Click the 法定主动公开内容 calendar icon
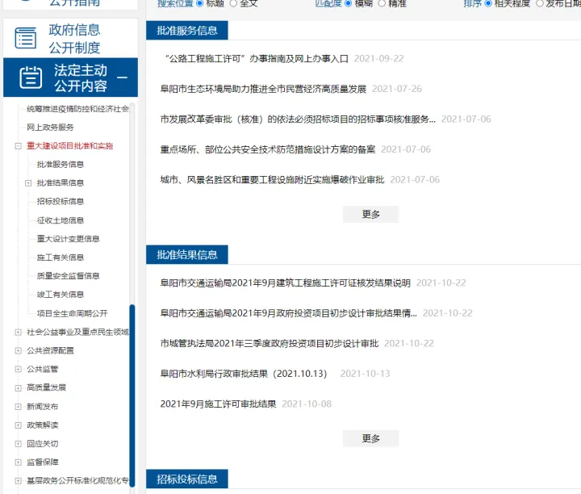This screenshot has height=494, width=581. coord(31,77)
